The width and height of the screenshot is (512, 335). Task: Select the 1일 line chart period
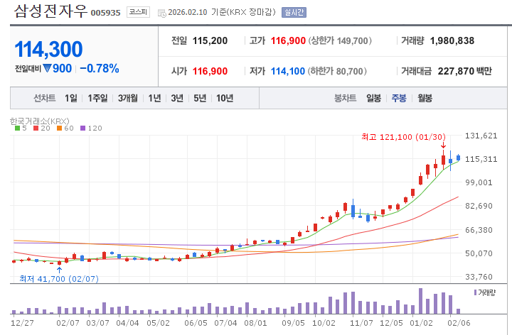tap(70, 98)
